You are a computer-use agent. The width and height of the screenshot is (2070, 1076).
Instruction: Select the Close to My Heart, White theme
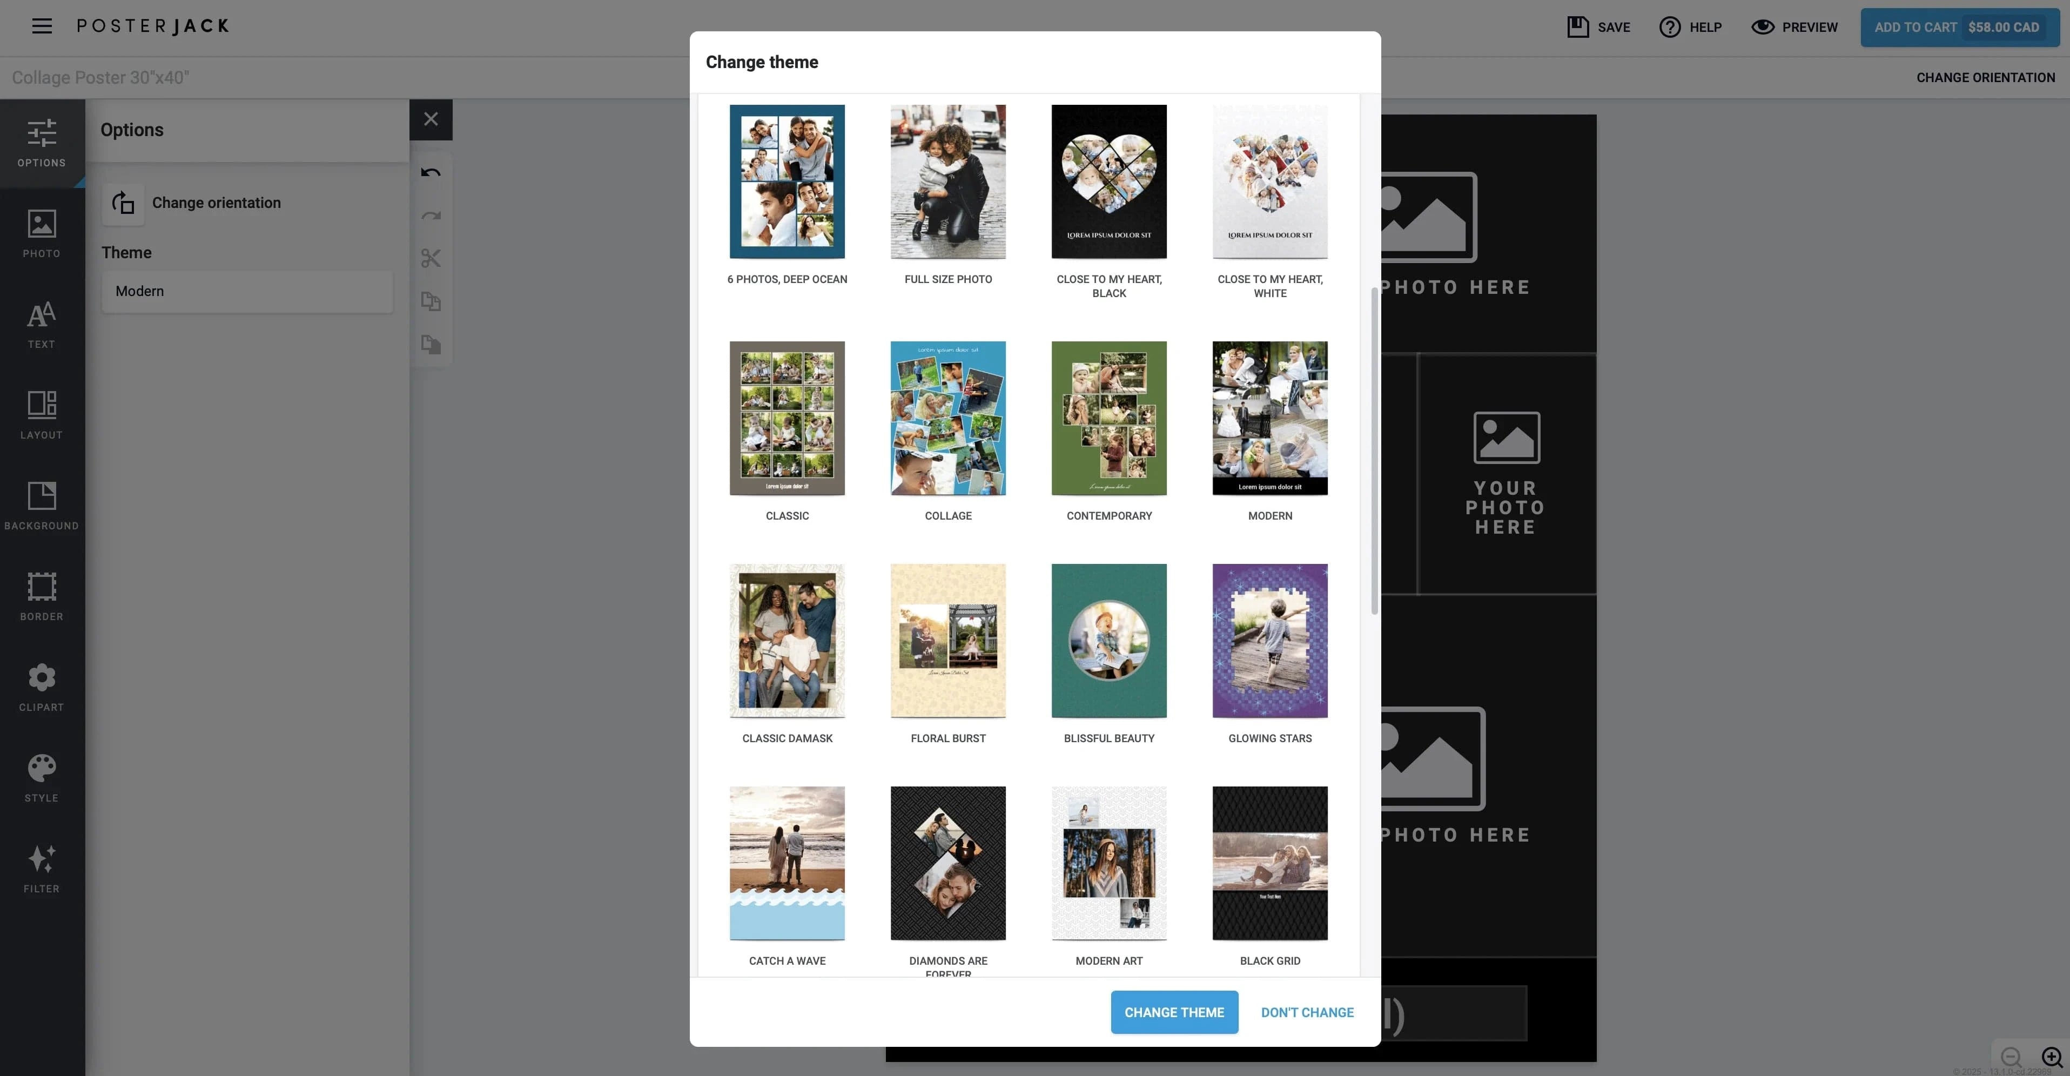pos(1269,181)
